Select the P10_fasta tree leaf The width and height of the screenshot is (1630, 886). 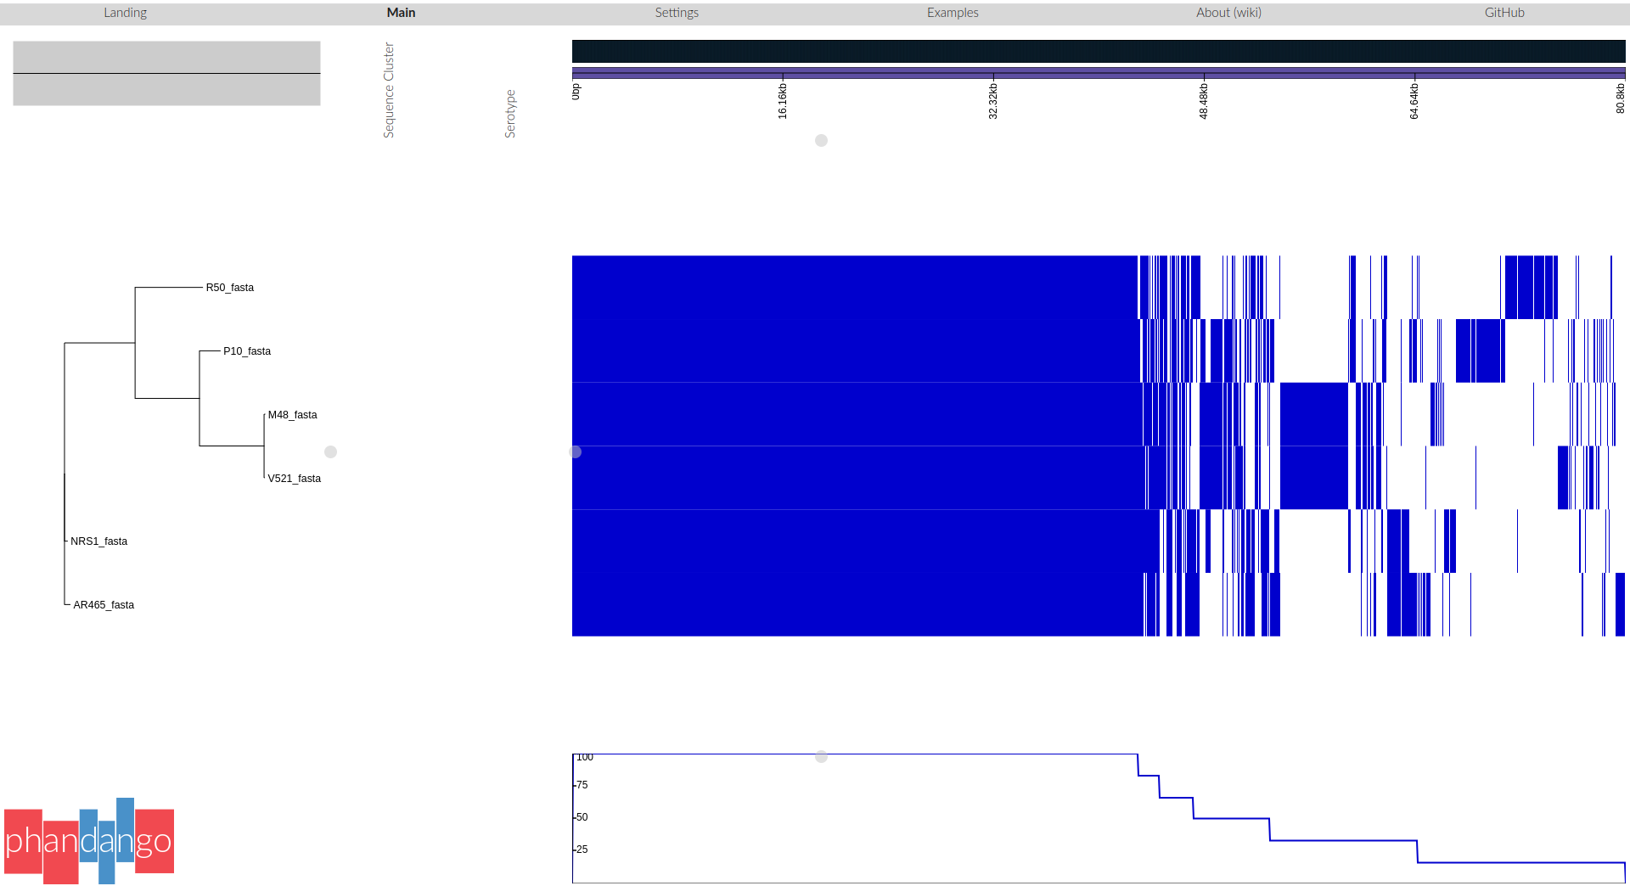pos(247,351)
